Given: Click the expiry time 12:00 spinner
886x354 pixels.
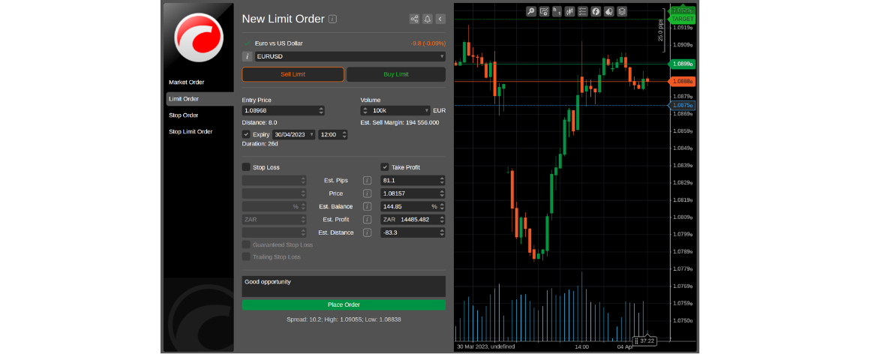Looking at the screenshot, I should [344, 135].
